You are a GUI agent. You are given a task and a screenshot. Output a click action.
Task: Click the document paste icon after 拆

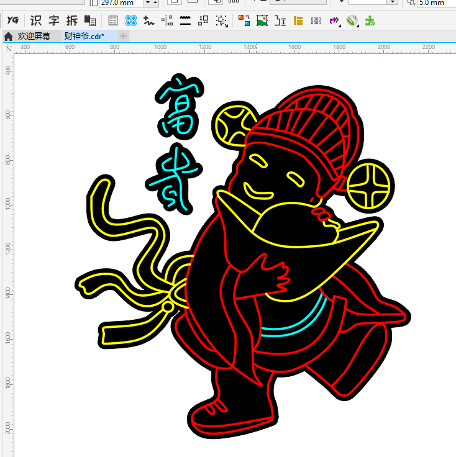click(90, 20)
